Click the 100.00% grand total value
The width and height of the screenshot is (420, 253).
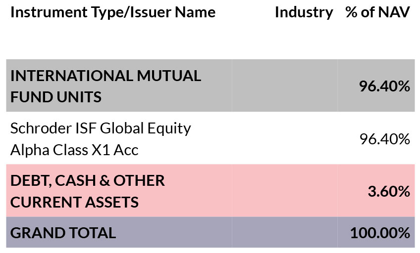380,233
